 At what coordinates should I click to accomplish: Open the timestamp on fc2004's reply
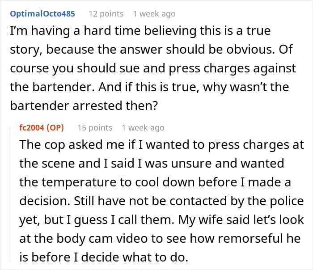(x=143, y=128)
